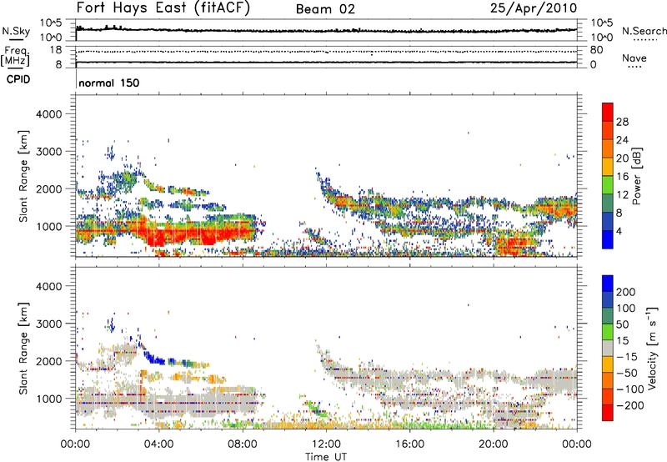The width and height of the screenshot is (667, 462).
Task: Click the 'N.Sky' axis label
Action: pos(16,31)
